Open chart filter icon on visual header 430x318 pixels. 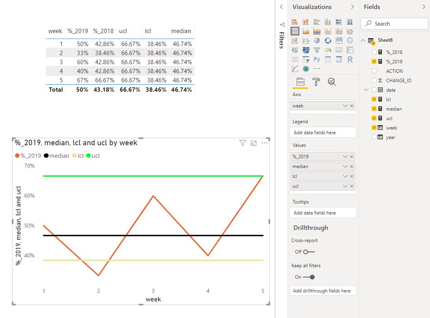[243, 143]
